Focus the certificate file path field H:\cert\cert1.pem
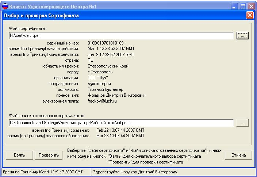Screen dimensions: 257x177 click(121, 35)
